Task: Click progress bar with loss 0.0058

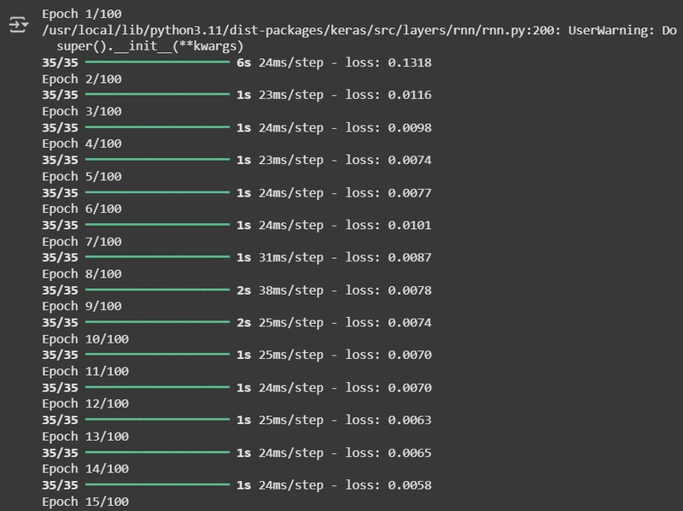Action: pyautogui.click(x=157, y=485)
